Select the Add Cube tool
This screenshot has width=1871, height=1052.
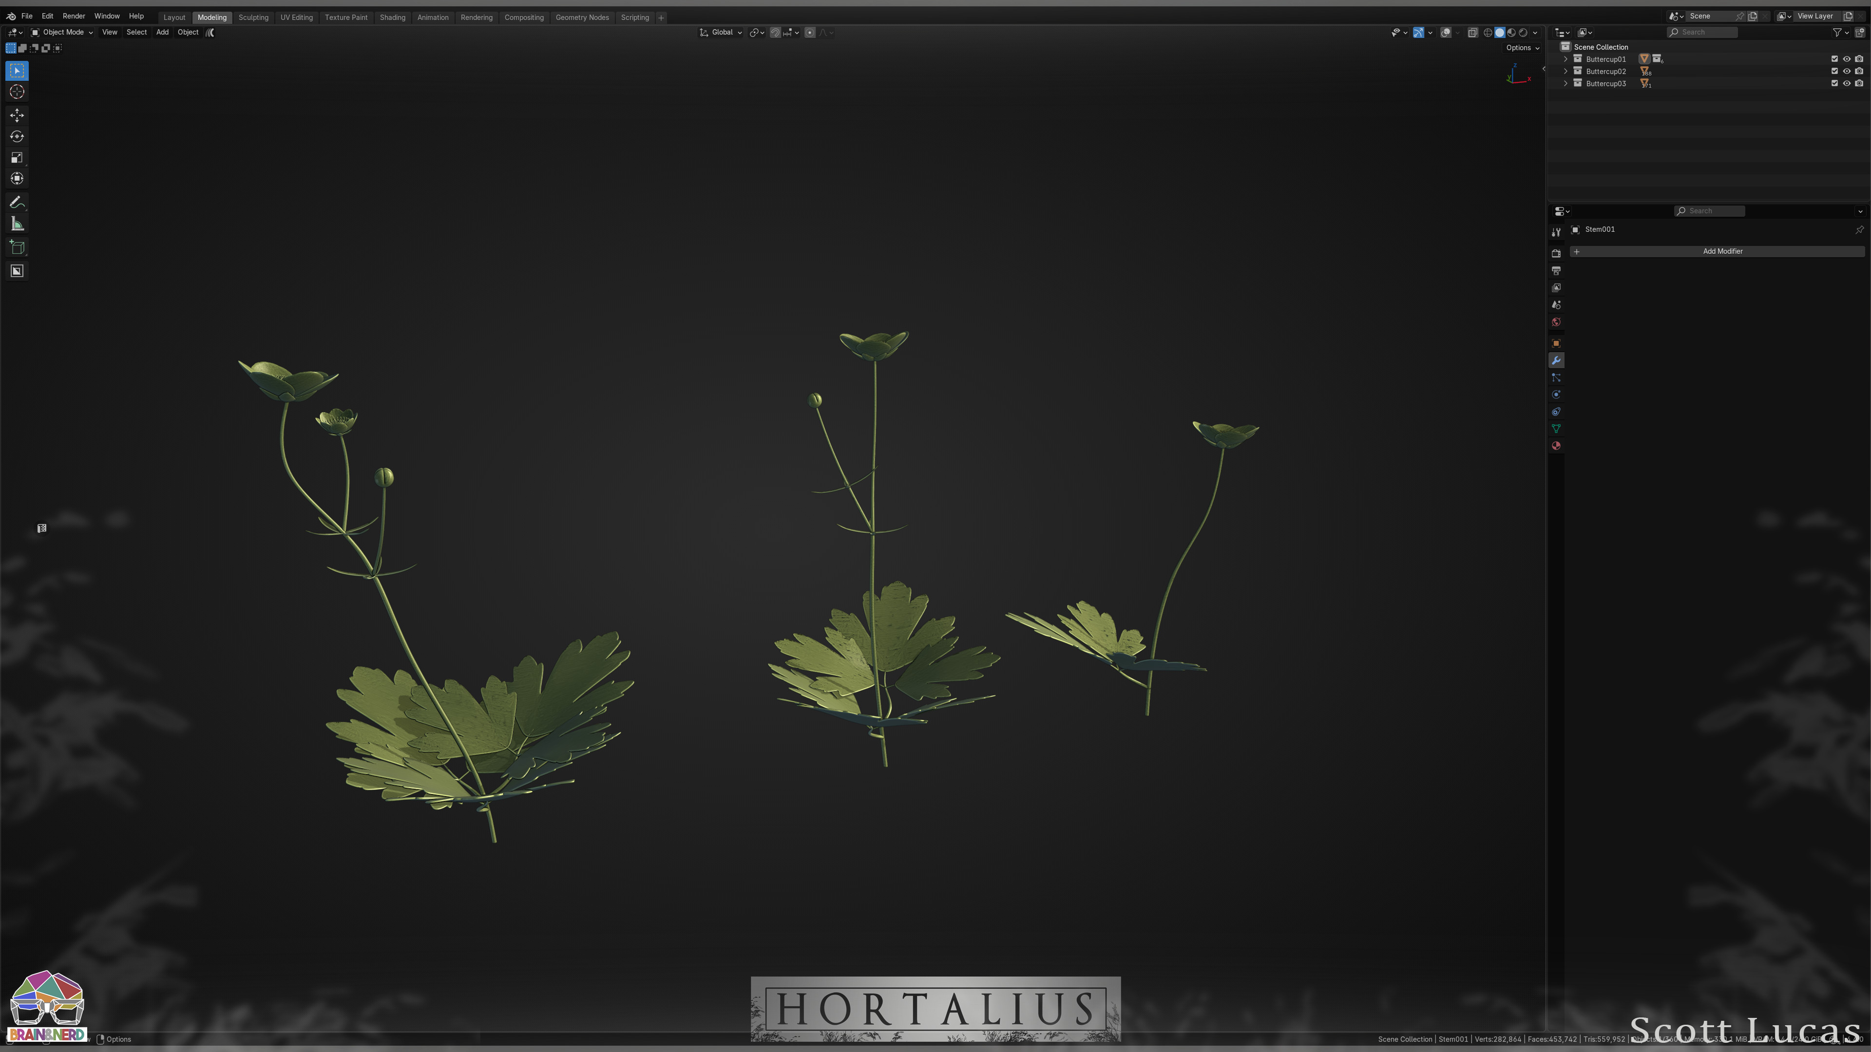(18, 247)
